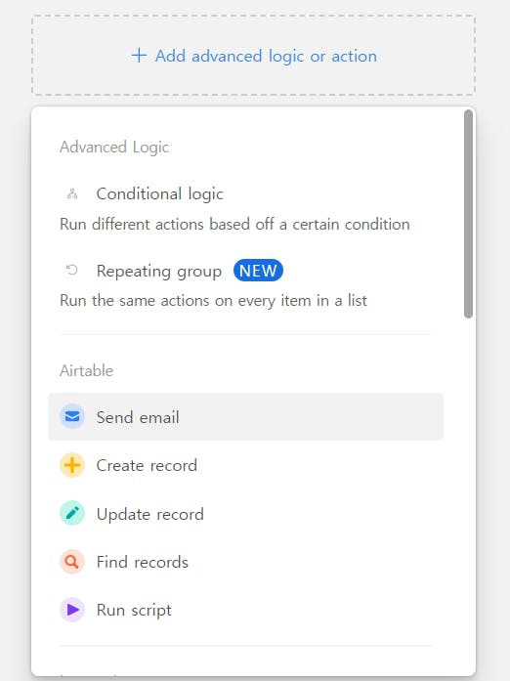Image resolution: width=510 pixels, height=681 pixels.
Task: Pick the Find records action label
Action: pyautogui.click(x=143, y=562)
